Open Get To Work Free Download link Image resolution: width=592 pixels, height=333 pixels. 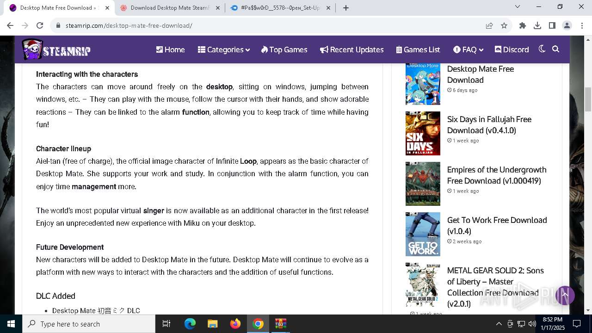pyautogui.click(x=497, y=225)
